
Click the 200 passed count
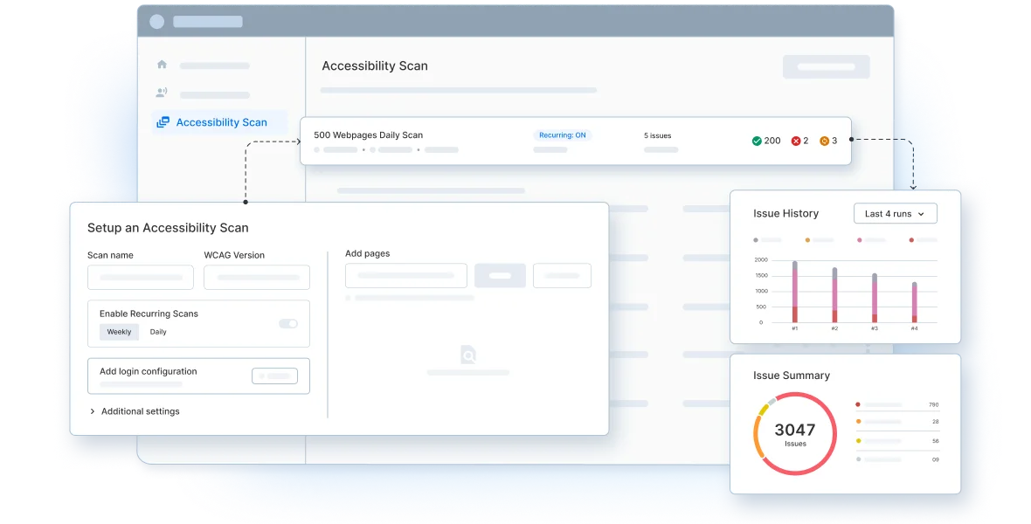(772, 141)
